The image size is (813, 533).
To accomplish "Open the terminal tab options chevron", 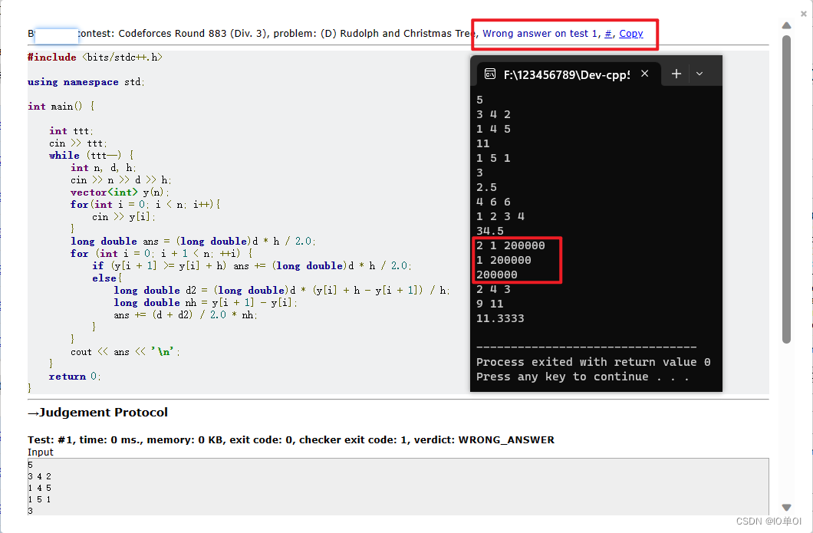I will point(699,74).
